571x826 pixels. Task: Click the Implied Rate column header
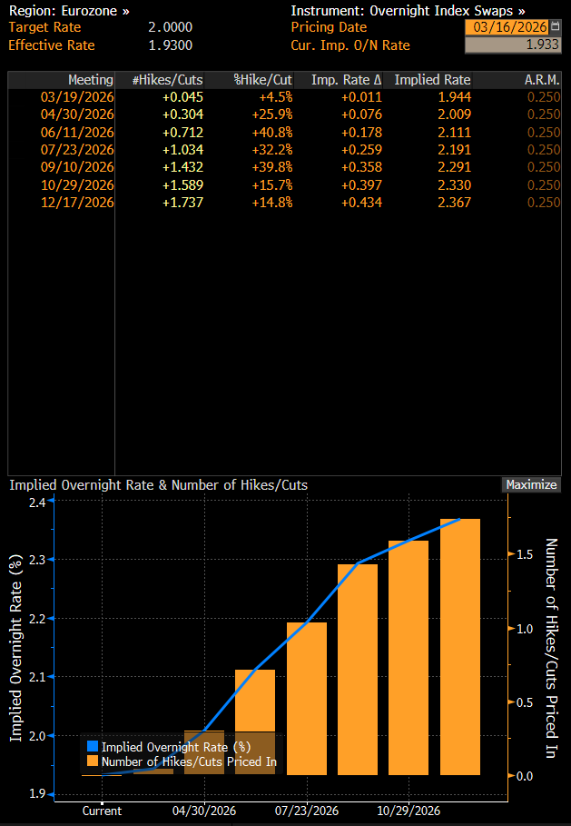click(432, 80)
